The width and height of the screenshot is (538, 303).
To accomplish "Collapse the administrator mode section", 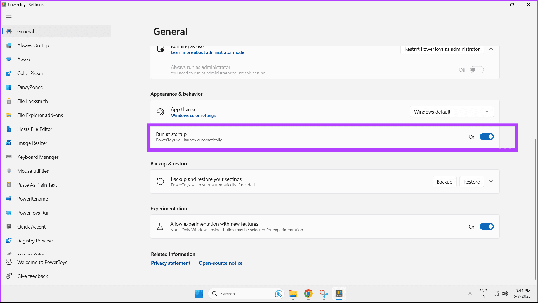I will [x=492, y=49].
